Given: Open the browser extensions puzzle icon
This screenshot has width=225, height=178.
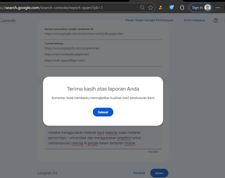Looking at the screenshot, I should (x=182, y=8).
